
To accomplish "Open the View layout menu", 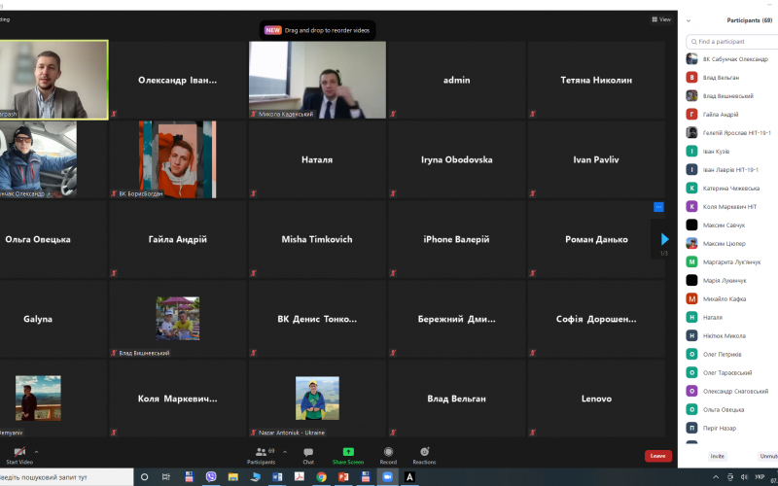I will point(661,19).
